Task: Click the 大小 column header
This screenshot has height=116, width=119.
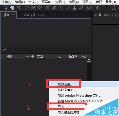Action: tap(59, 56)
